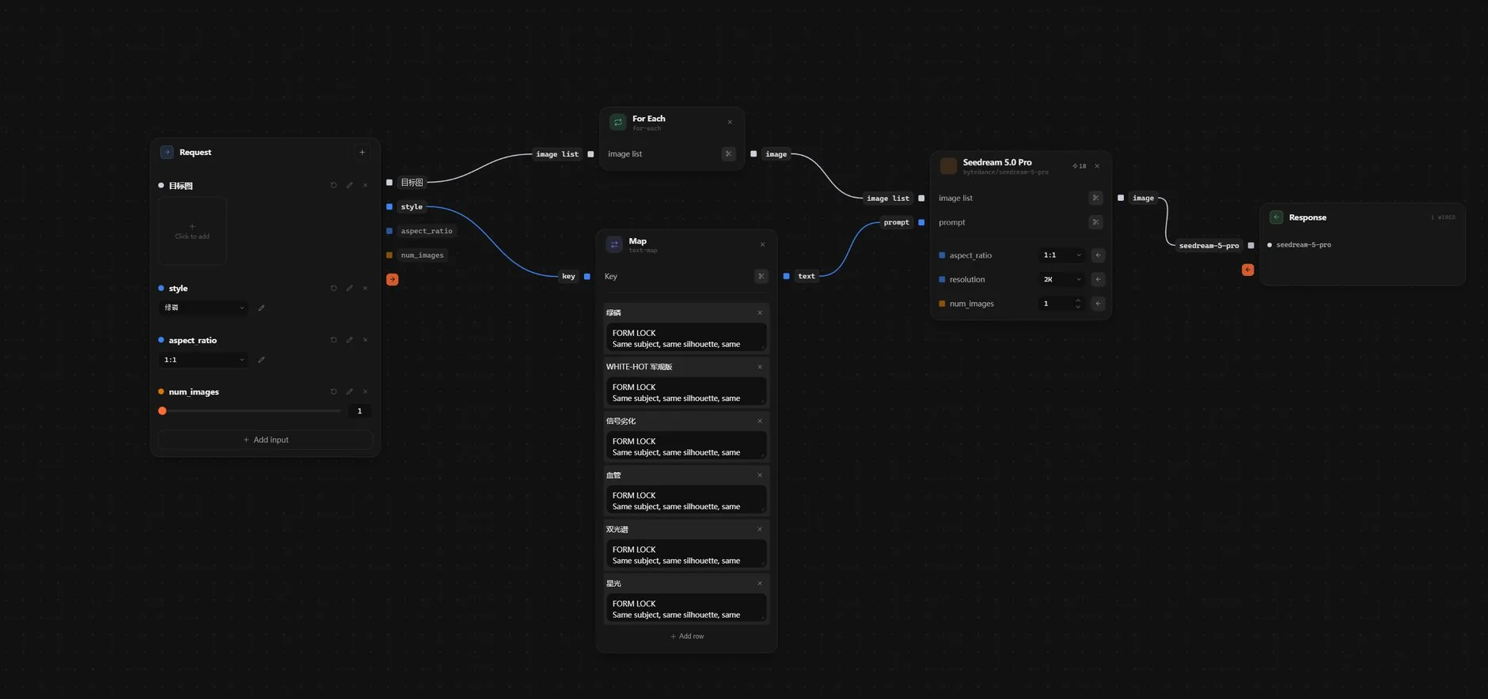This screenshot has width=1488, height=699.
Task: Close the For Each node
Action: point(730,123)
